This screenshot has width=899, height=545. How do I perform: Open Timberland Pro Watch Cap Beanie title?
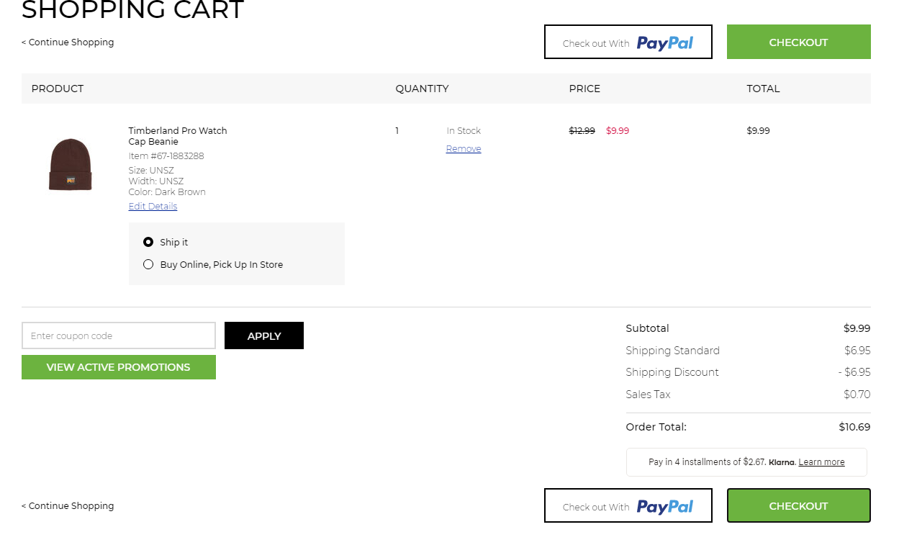177,136
